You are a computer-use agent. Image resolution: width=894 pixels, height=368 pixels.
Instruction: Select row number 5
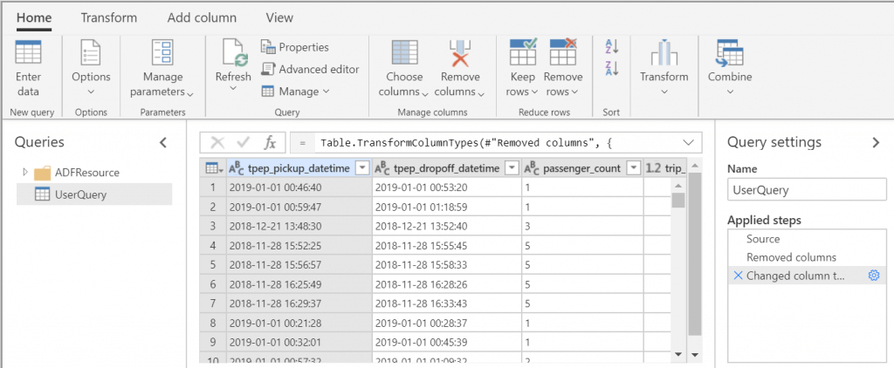pyautogui.click(x=215, y=265)
